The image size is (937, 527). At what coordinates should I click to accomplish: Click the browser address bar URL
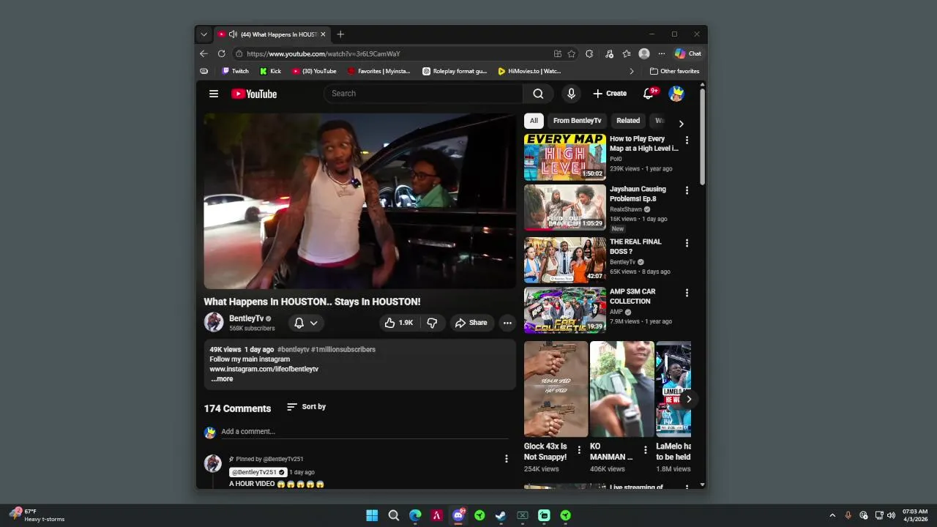tap(323, 53)
